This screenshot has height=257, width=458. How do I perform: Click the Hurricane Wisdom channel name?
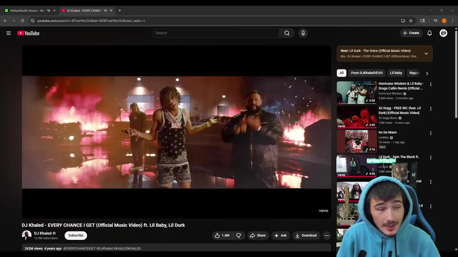(x=390, y=94)
